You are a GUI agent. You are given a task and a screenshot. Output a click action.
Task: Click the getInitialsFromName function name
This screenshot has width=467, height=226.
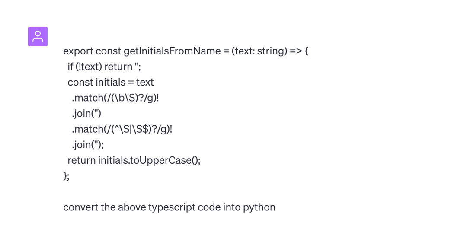point(172,51)
